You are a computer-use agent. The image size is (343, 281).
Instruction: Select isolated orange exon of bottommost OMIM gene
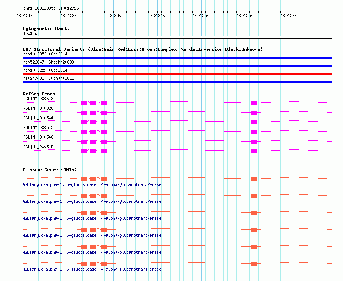[254, 264]
